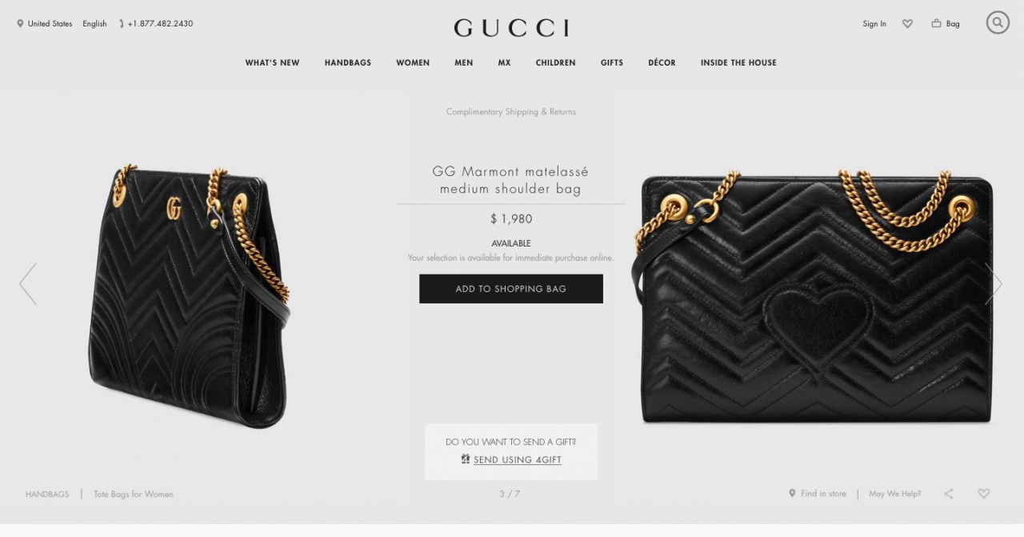Open the What's New menu

click(272, 62)
